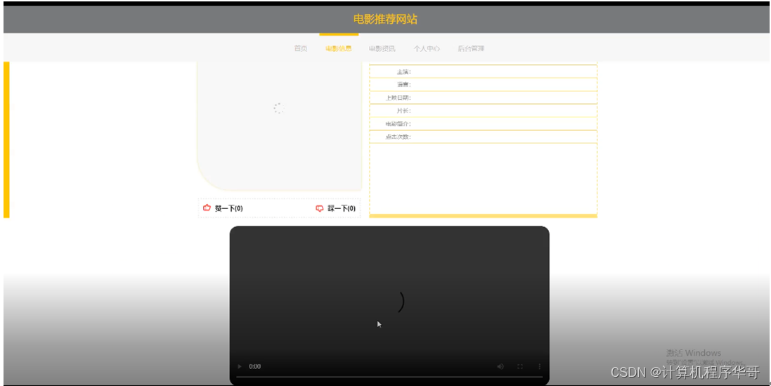Click the thumbs-up icon next to 赞一下
Screen dimensions: 771x386
click(207, 208)
